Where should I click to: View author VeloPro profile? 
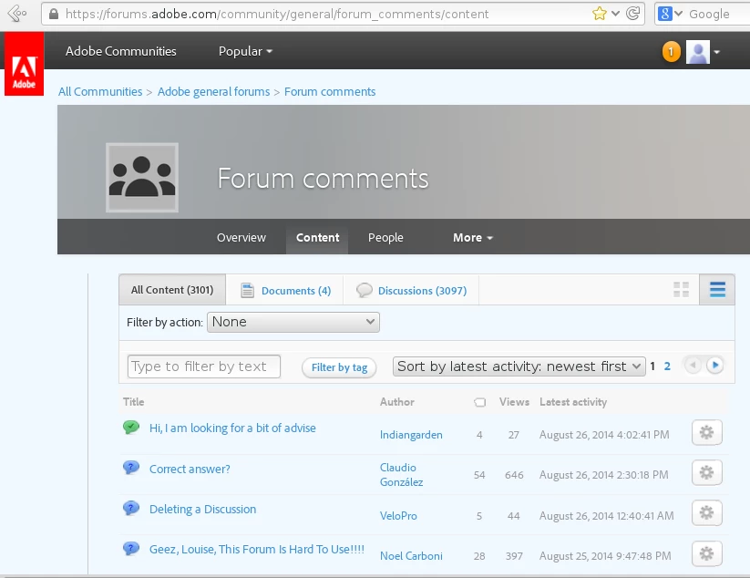point(398,516)
